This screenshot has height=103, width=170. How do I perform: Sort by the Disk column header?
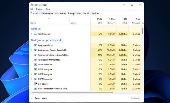(122, 21)
